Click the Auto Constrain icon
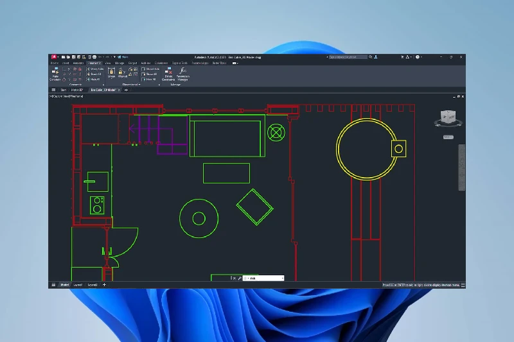 point(55,74)
